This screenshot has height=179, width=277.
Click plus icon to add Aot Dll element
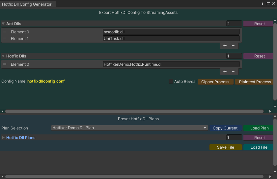[x=225, y=46]
